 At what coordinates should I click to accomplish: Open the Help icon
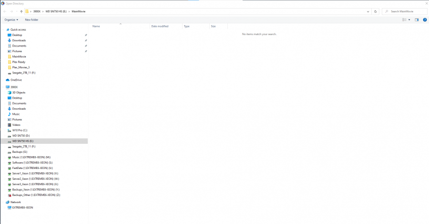425,19
